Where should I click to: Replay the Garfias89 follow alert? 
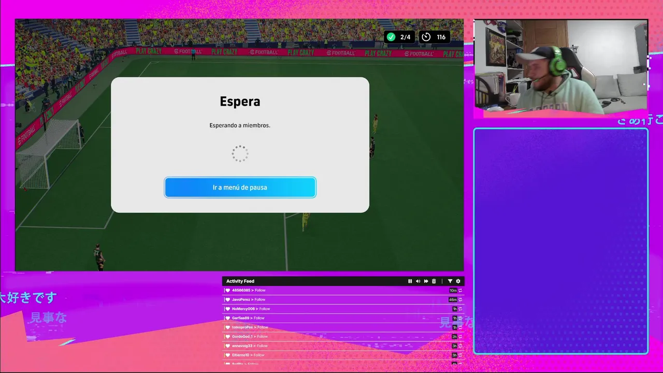click(x=460, y=318)
